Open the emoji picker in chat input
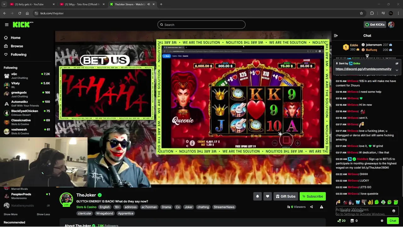 click(394, 211)
